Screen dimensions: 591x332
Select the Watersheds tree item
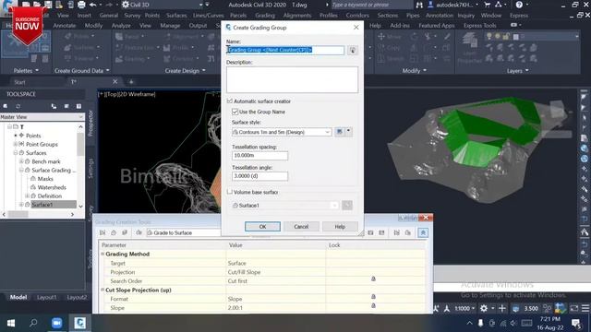click(x=52, y=187)
